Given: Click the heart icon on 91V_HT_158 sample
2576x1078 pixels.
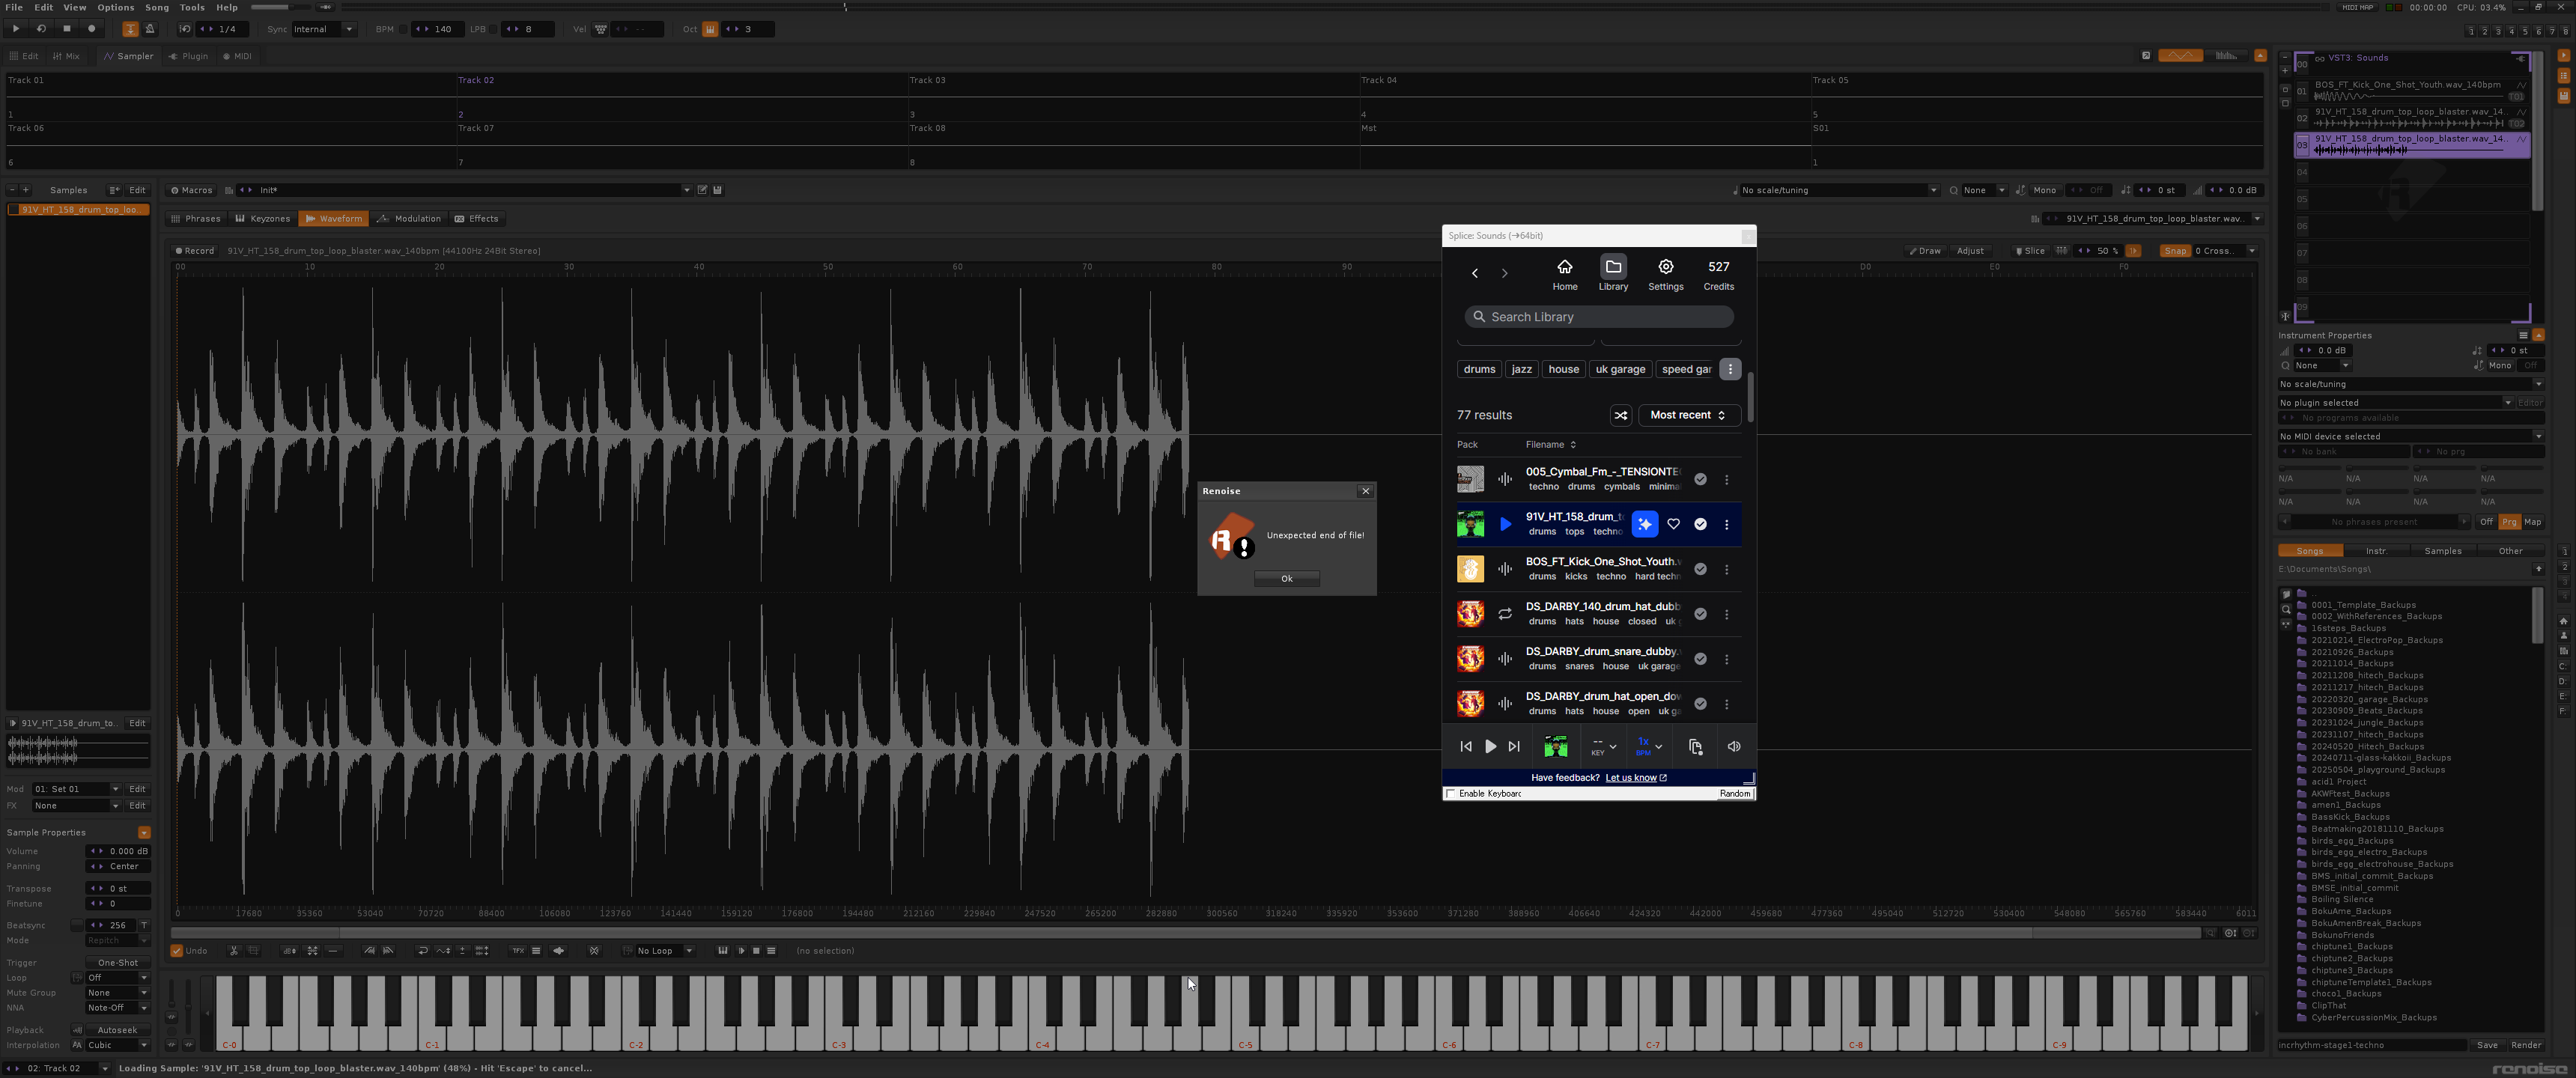Looking at the screenshot, I should pyautogui.click(x=1673, y=524).
